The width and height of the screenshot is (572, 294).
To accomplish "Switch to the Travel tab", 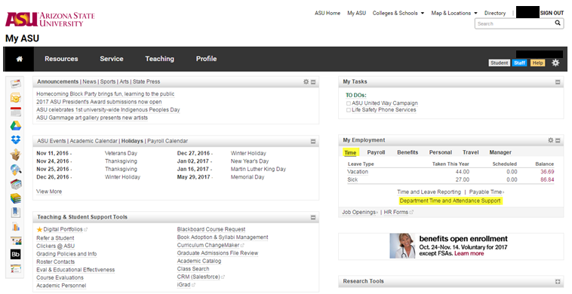I will (471, 152).
